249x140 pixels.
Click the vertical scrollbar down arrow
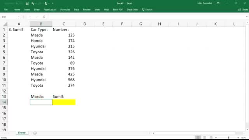pos(247,129)
